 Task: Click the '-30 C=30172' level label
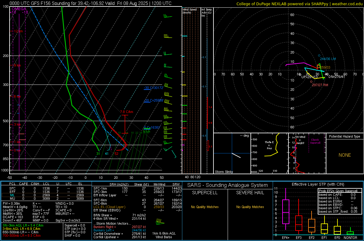[153, 88]
